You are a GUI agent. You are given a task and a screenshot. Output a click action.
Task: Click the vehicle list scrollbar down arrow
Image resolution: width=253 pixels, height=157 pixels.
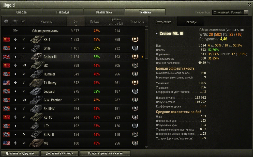(x=146, y=148)
